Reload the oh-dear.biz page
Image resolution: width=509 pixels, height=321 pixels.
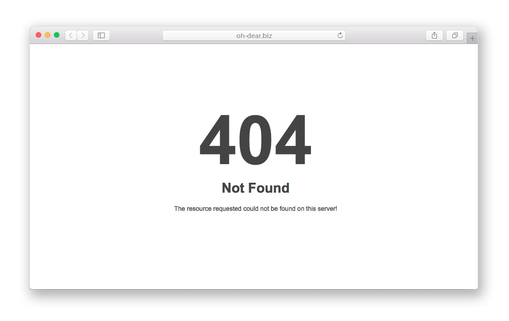tap(340, 35)
